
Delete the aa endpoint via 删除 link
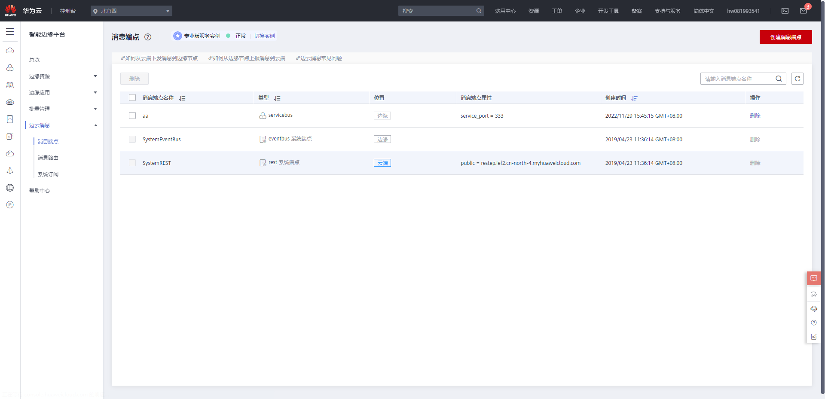point(755,116)
